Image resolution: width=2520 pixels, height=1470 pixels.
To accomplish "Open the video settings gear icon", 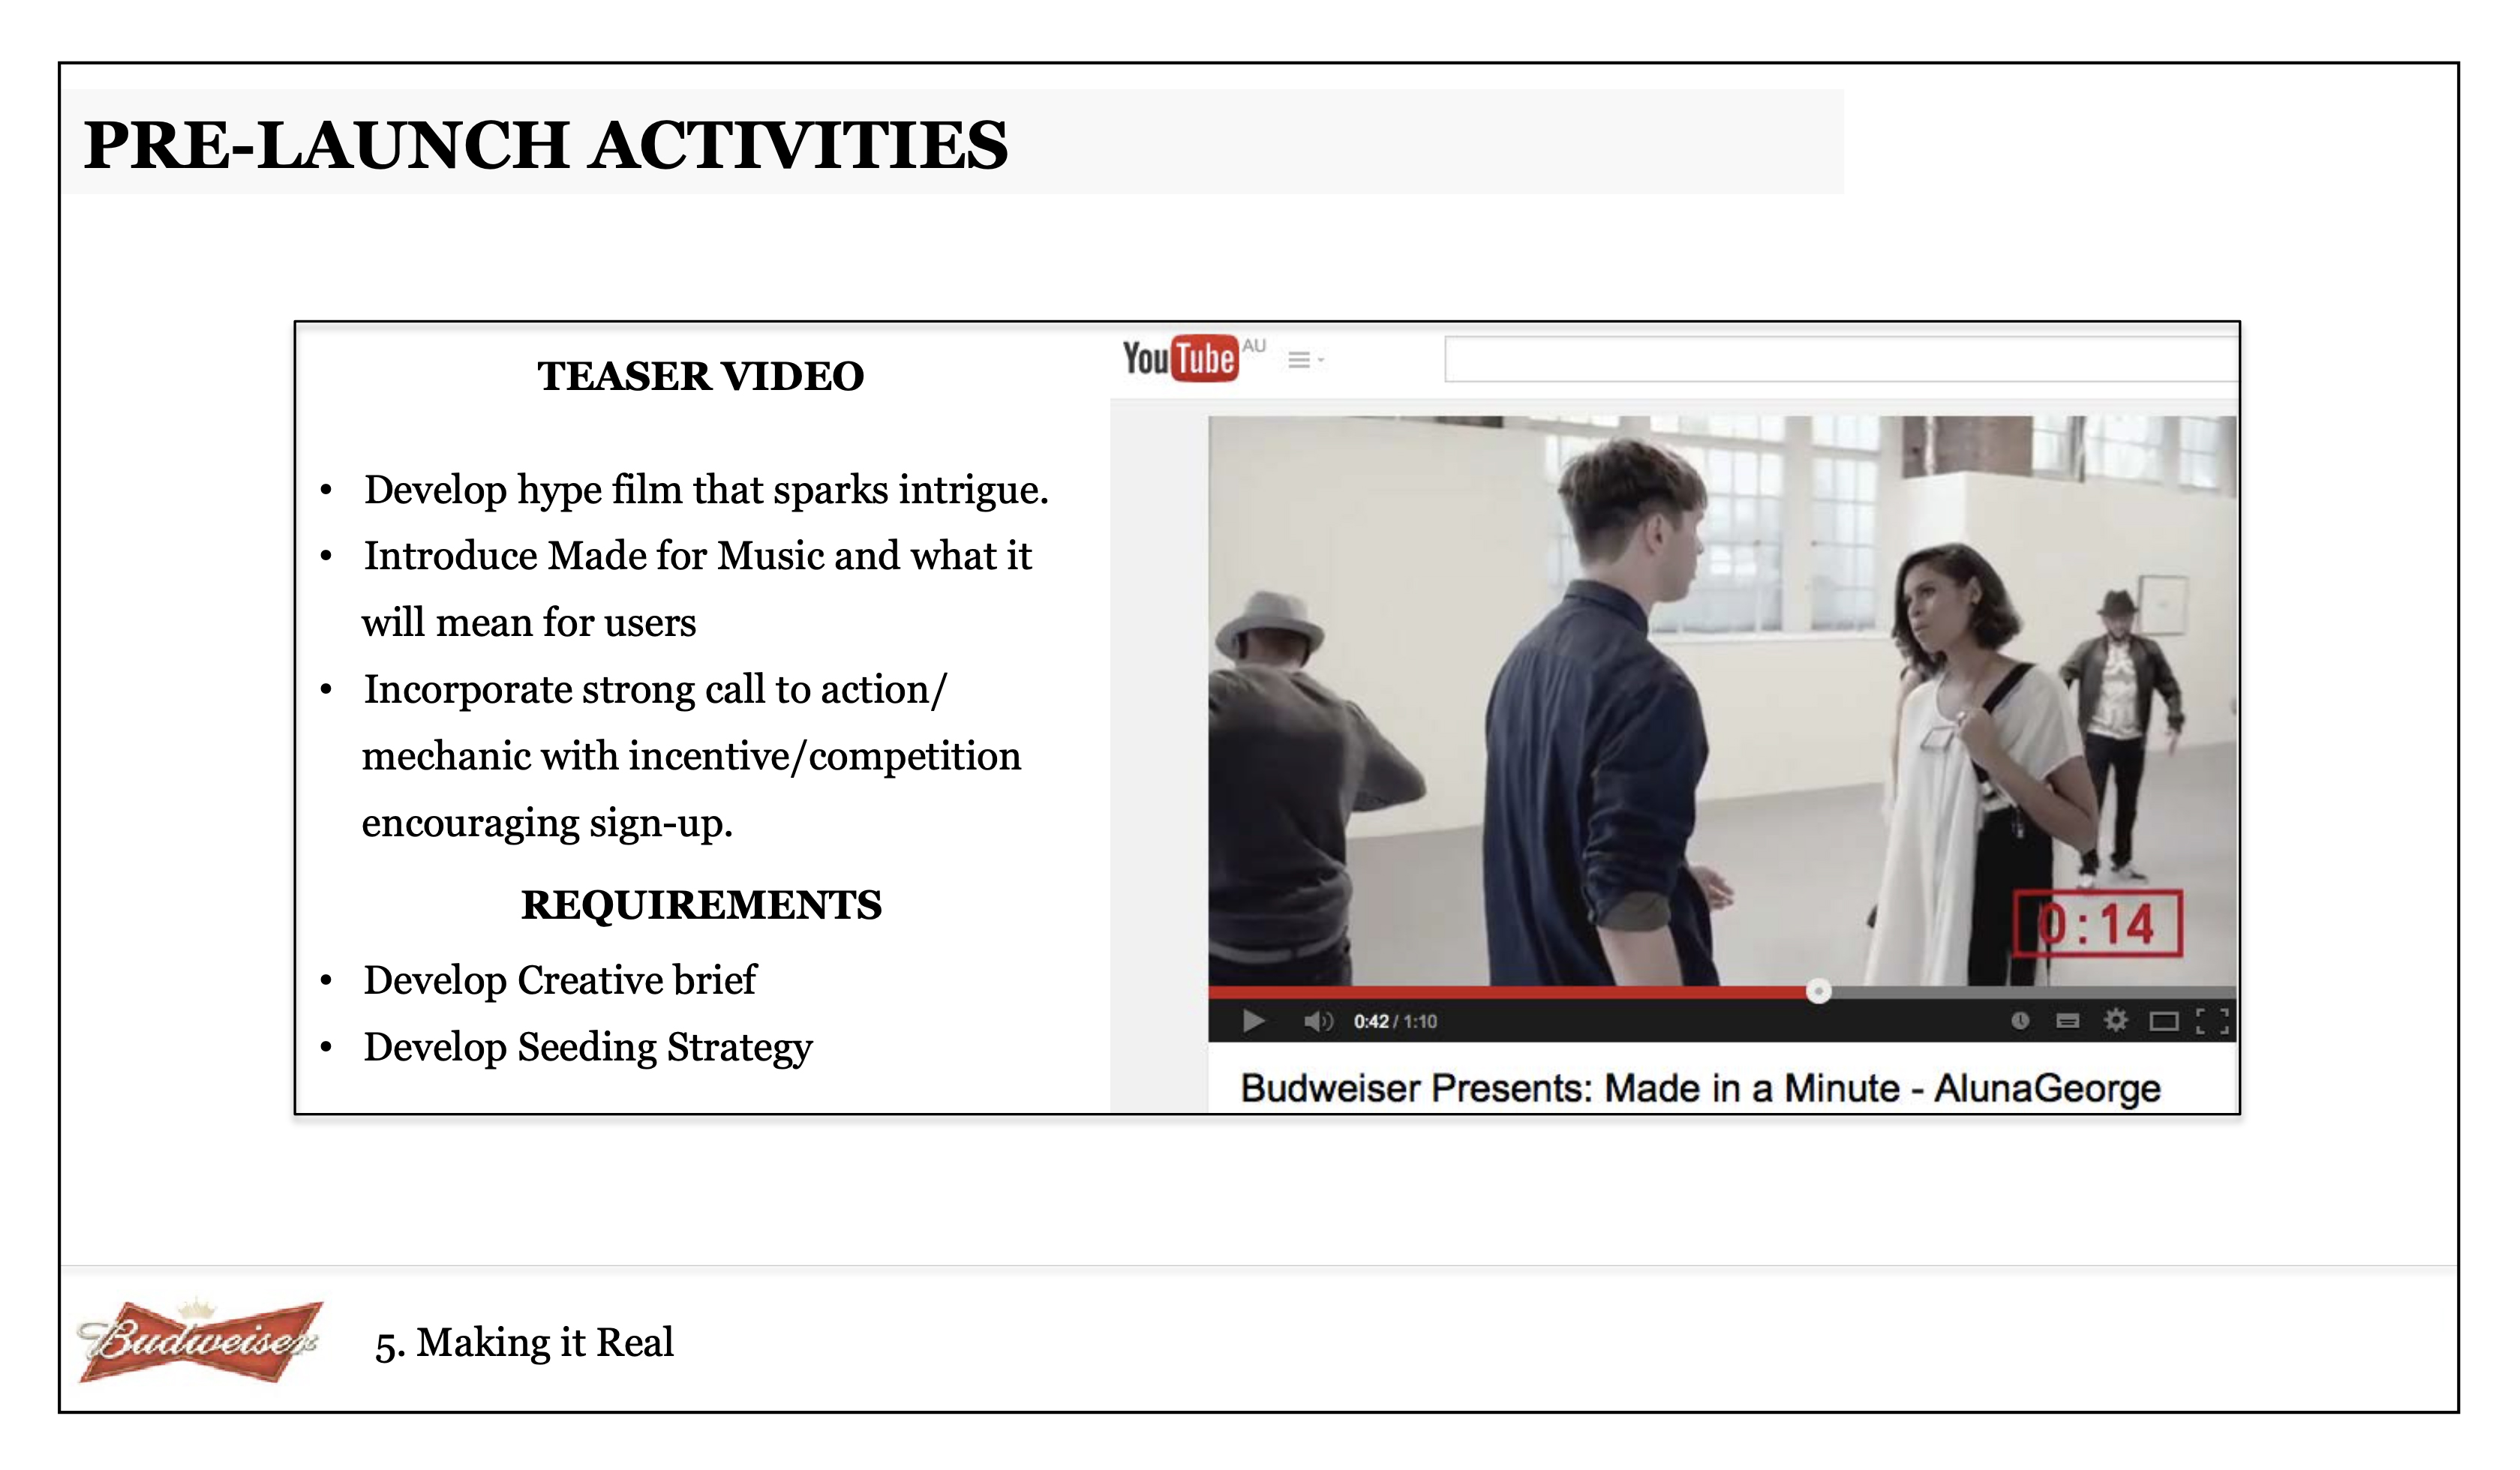I will [x=2116, y=1020].
